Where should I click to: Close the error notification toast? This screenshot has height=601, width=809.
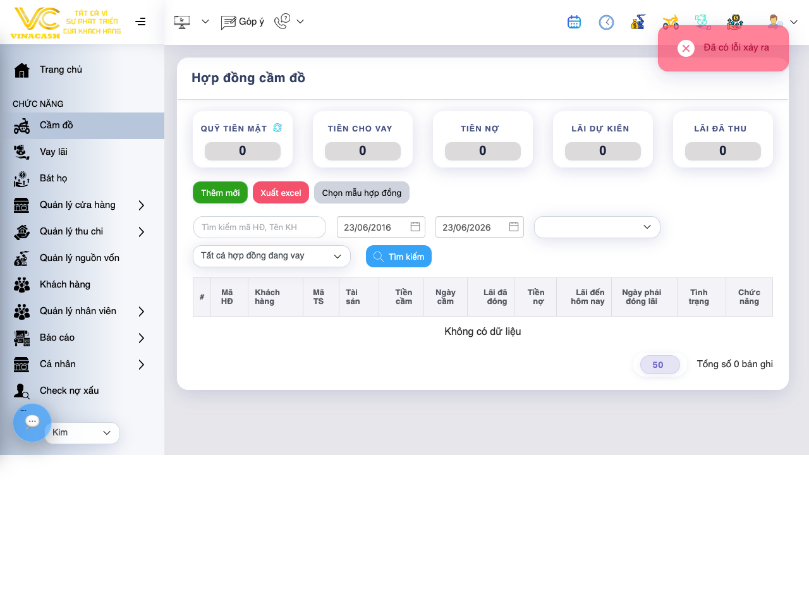point(686,48)
